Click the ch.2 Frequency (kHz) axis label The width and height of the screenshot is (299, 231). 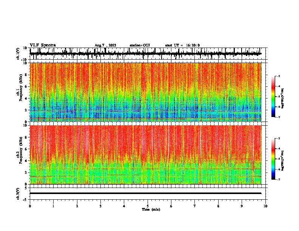[x=21, y=150]
